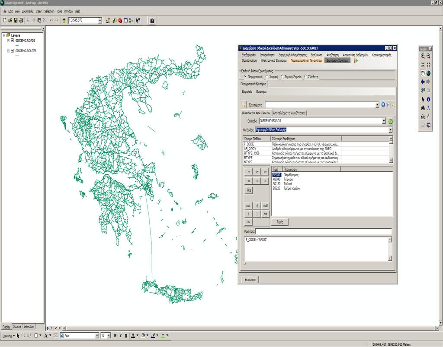This screenshot has width=443, height=347.
Task: Click the Go To XY tool
Action: point(428,107)
